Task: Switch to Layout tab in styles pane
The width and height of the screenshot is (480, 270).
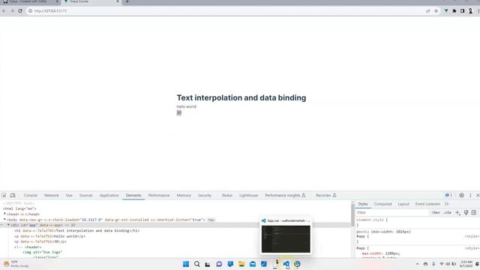Action: click(403, 204)
